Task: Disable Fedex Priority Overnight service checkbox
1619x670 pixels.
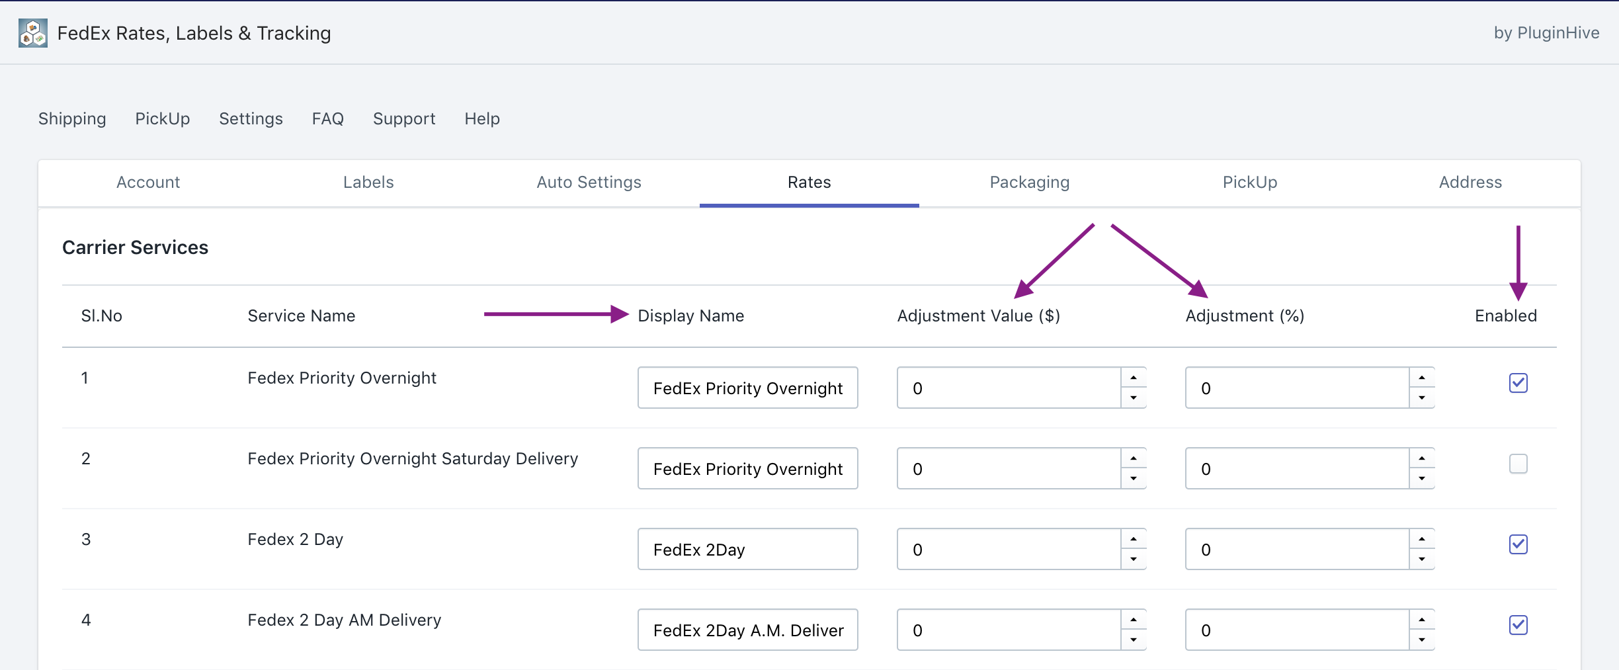Action: coord(1518,383)
